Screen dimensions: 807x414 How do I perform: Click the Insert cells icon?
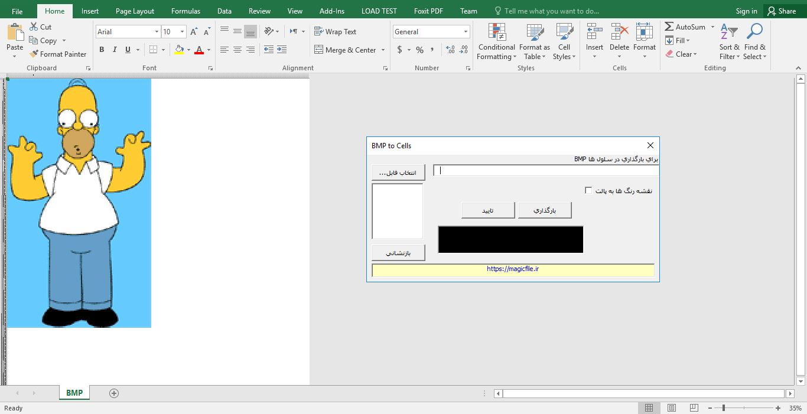(x=594, y=32)
